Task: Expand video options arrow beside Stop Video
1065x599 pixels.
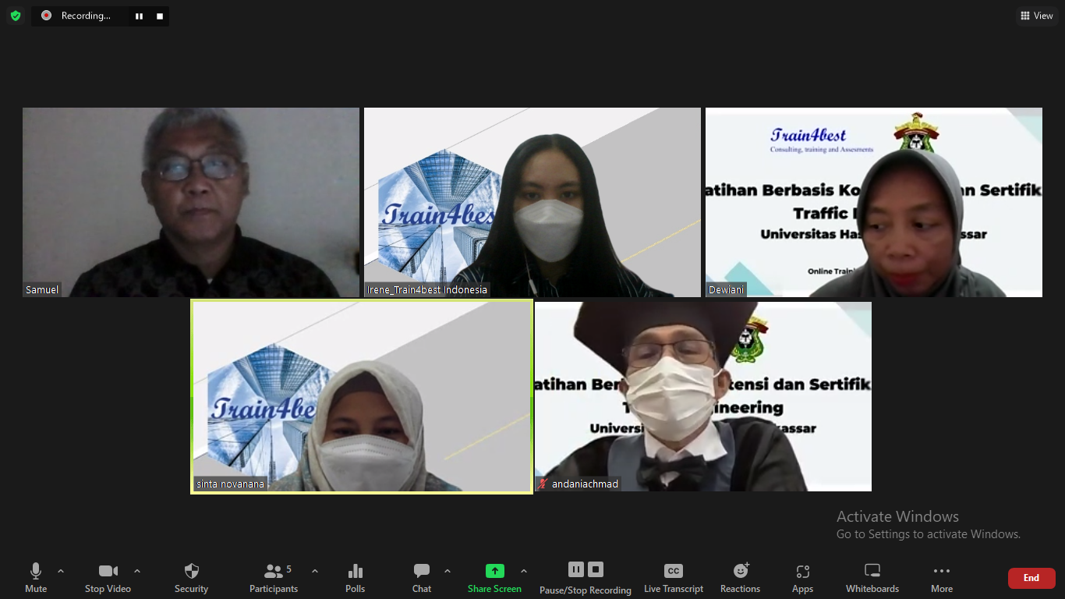Action: tap(137, 571)
